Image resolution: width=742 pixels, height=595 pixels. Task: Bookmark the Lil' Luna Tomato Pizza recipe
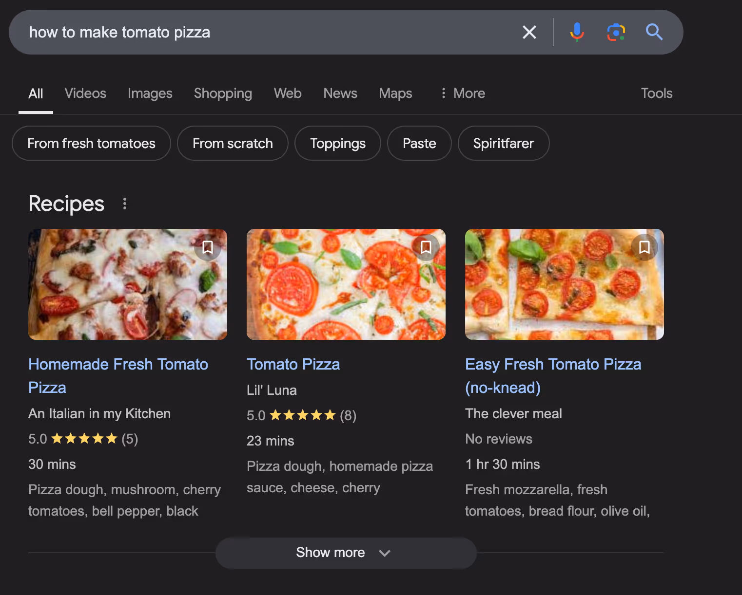(426, 247)
